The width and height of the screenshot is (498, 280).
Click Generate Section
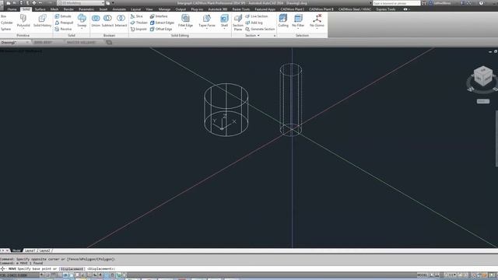(x=260, y=29)
